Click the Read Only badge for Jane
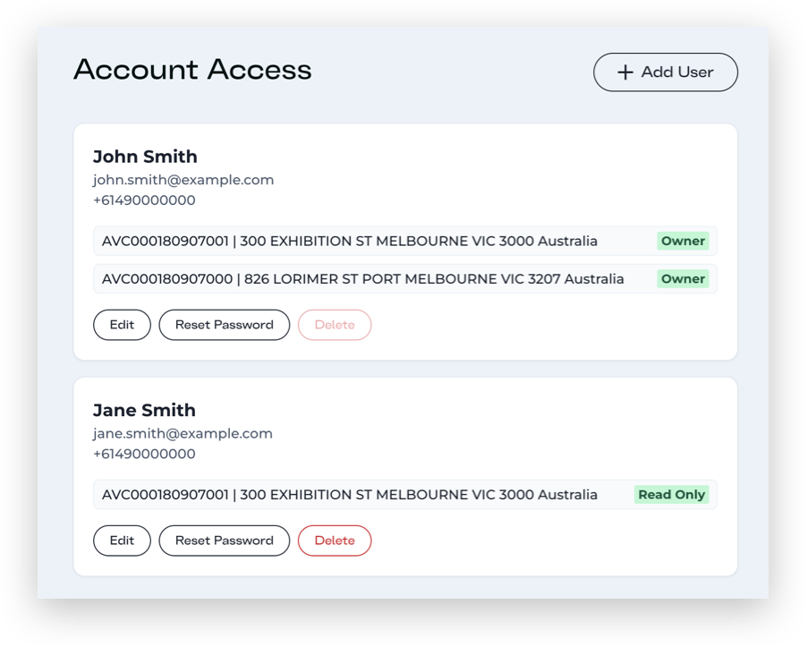807x647 pixels. [x=671, y=494]
